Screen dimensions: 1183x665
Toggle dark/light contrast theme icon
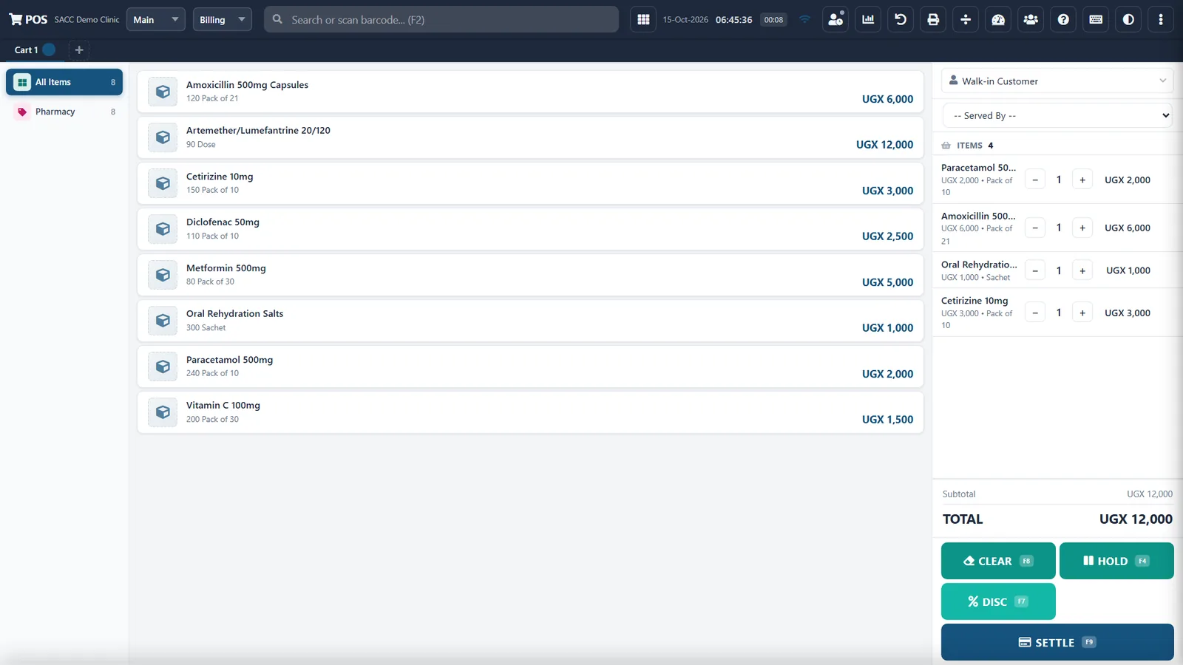tap(1128, 20)
